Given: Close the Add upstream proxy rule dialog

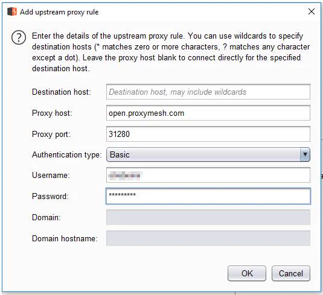Looking at the screenshot, I should coord(312,11).
